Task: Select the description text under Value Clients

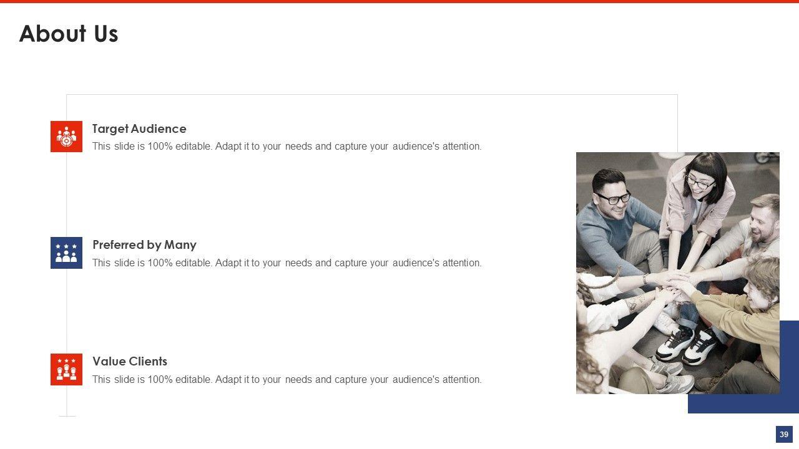Action: 287,380
